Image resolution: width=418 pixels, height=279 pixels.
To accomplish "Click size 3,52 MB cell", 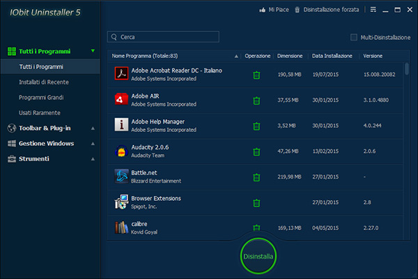I will tap(286, 126).
